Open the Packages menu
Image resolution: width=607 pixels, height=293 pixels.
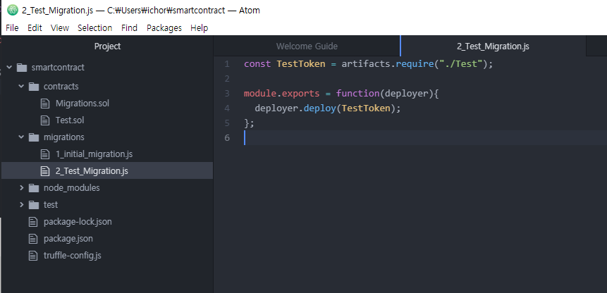(x=164, y=28)
